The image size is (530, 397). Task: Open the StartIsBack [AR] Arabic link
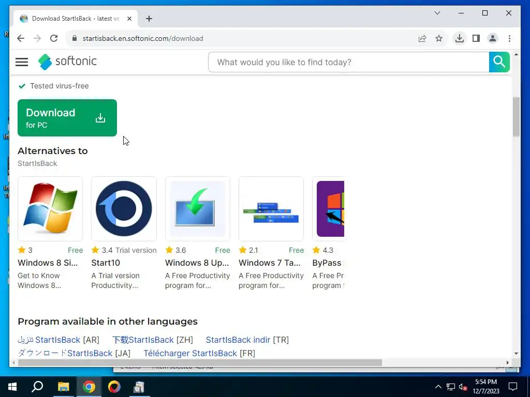click(x=49, y=340)
